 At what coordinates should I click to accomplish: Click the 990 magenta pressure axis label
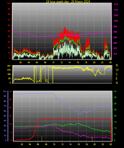coord(115,32)
